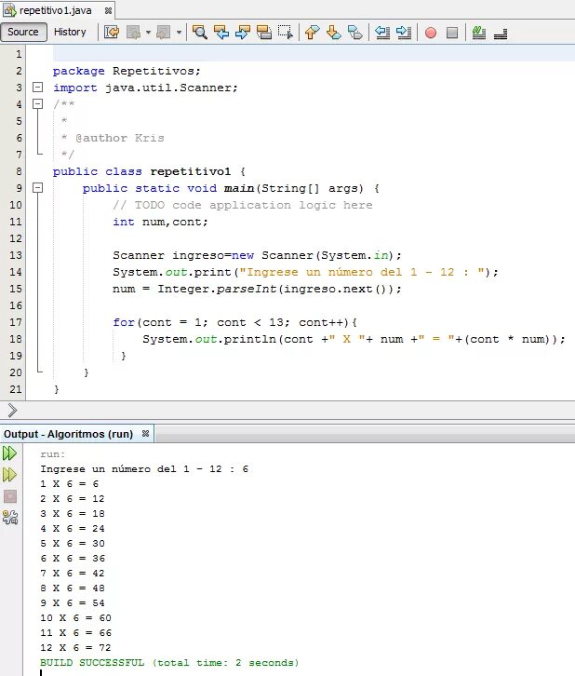Collapse the Javadoc comment fold on line 4
The height and width of the screenshot is (676, 575).
click(x=38, y=104)
